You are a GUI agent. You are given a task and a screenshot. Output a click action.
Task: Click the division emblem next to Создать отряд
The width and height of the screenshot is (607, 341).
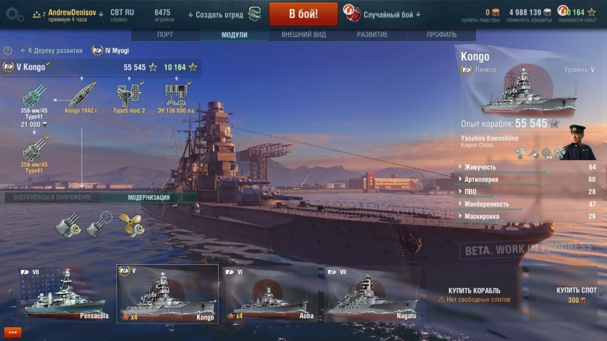click(255, 14)
